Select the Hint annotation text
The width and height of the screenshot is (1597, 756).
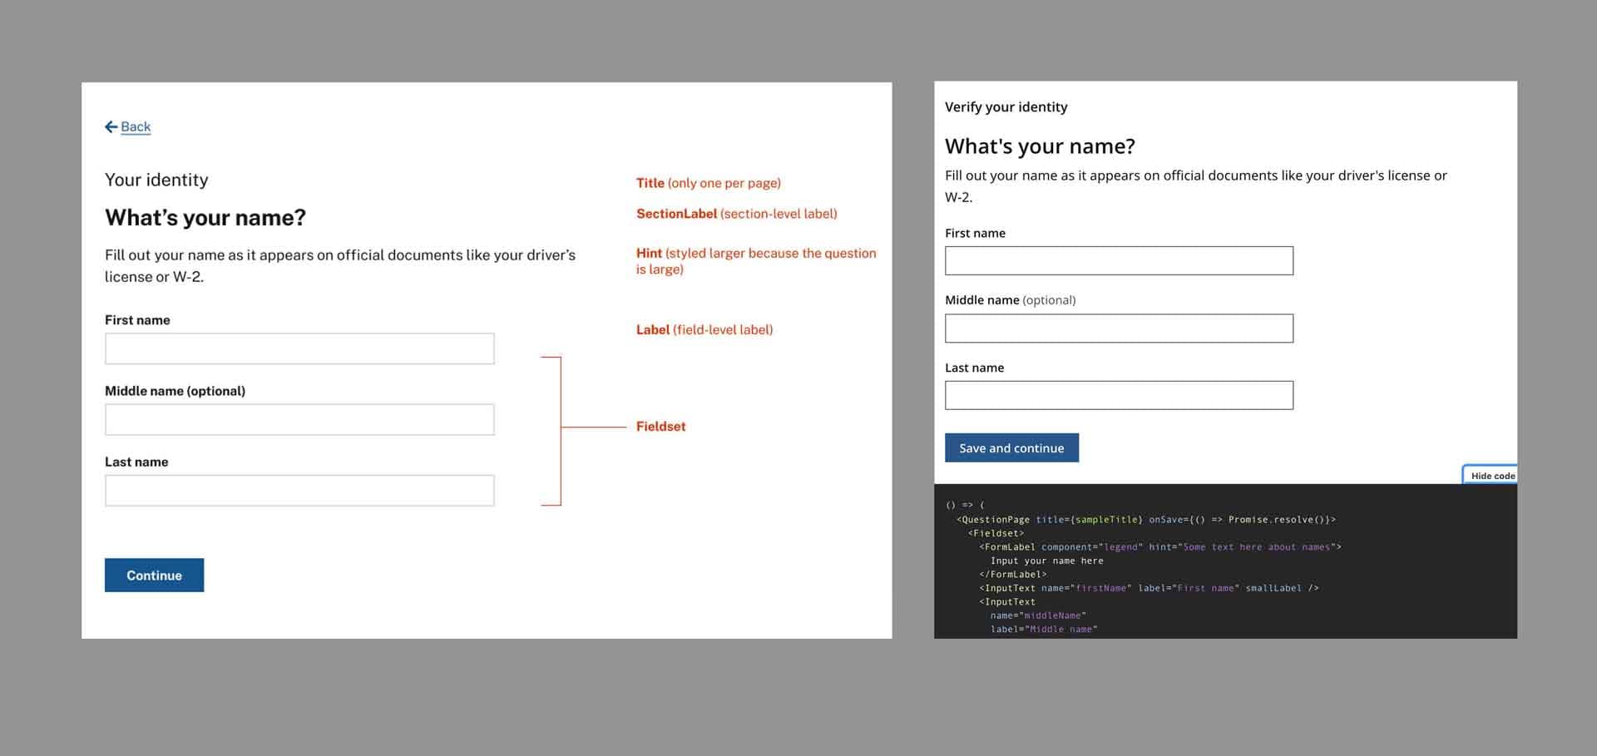click(x=649, y=253)
